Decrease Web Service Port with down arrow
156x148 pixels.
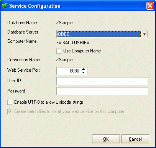point(84,72)
